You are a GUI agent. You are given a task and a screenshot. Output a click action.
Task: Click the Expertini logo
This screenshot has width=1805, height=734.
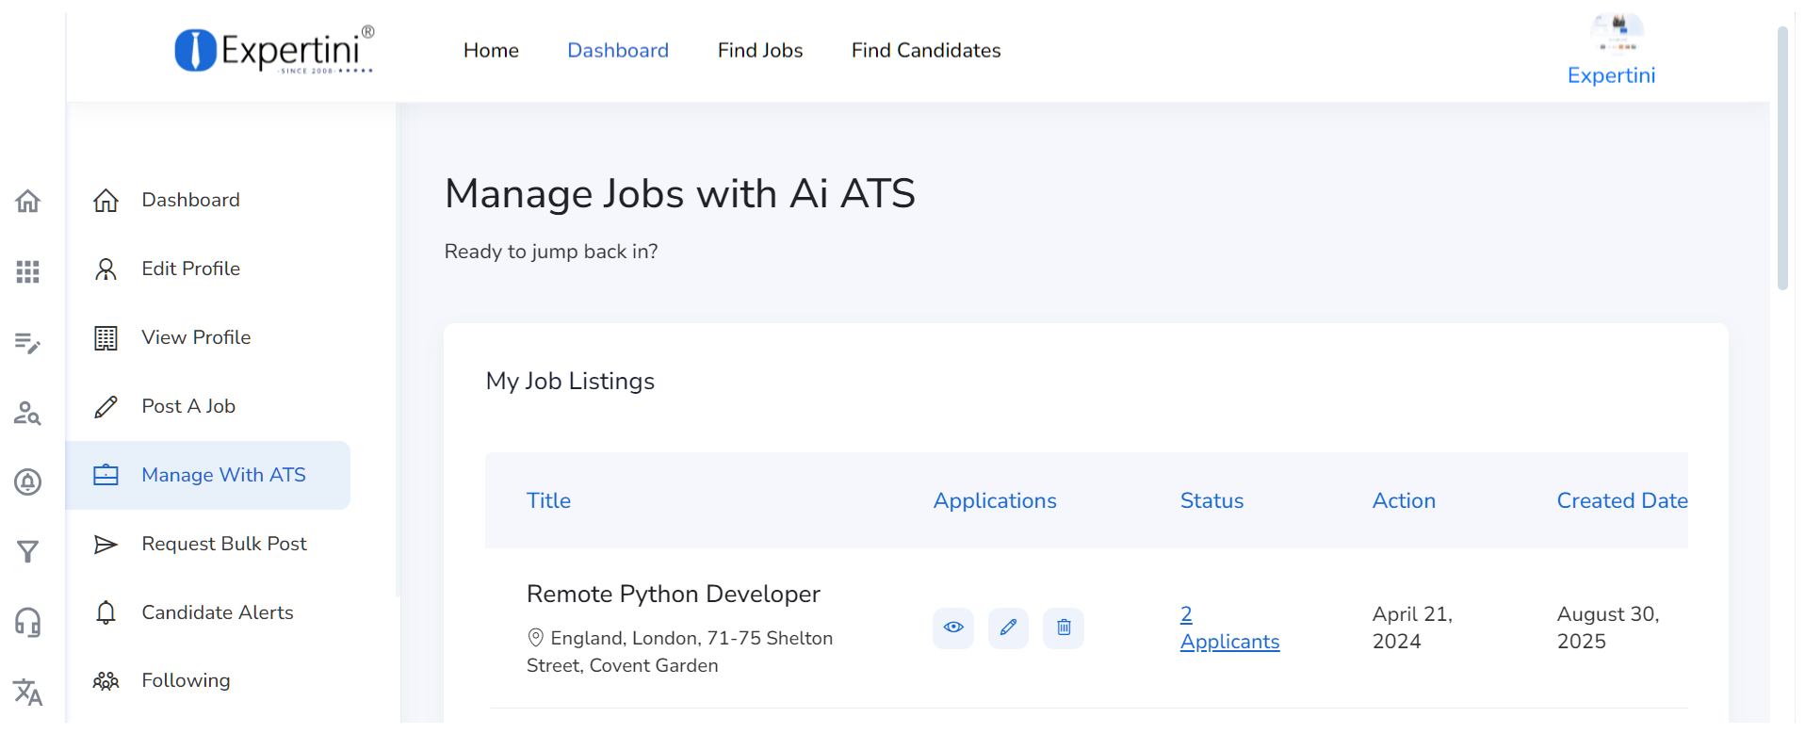(x=274, y=50)
